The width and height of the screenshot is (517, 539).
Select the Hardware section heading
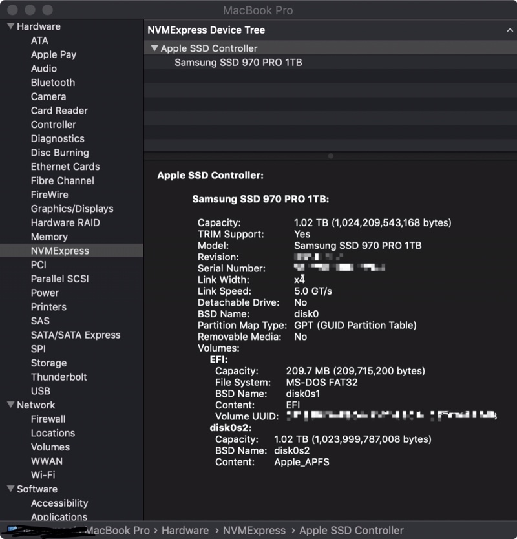tap(39, 26)
